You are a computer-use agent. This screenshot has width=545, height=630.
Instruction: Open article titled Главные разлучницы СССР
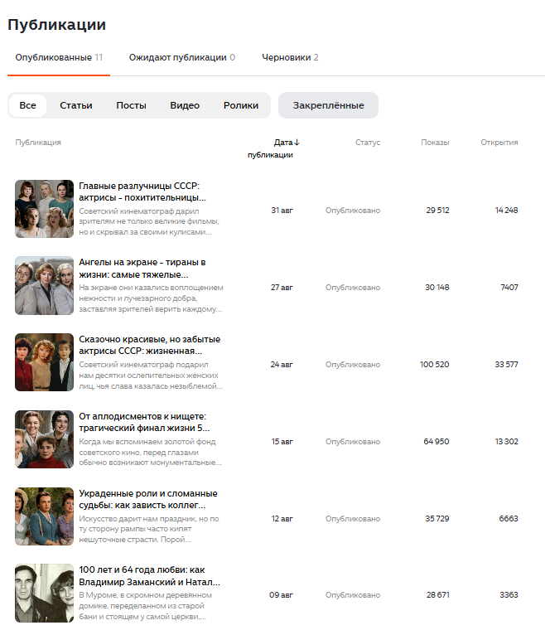click(x=142, y=191)
